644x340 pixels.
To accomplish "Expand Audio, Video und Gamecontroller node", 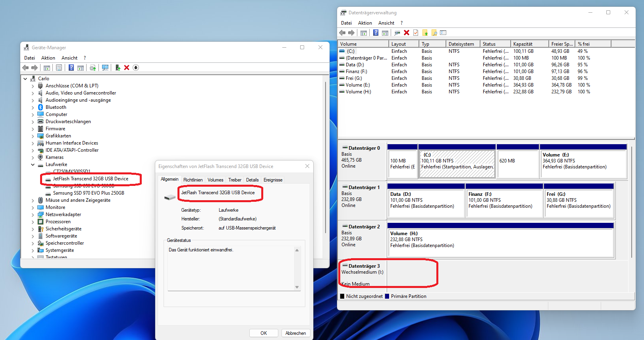I will point(33,93).
